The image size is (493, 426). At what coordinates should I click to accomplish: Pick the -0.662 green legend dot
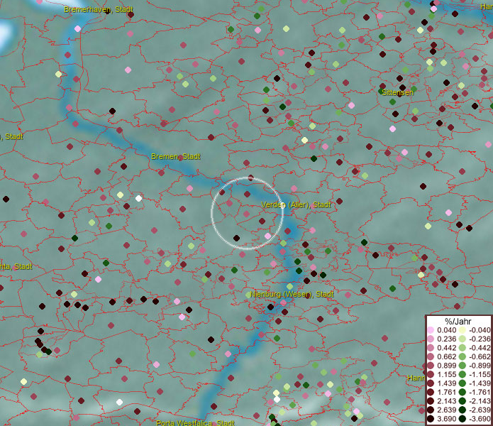coord(462,357)
